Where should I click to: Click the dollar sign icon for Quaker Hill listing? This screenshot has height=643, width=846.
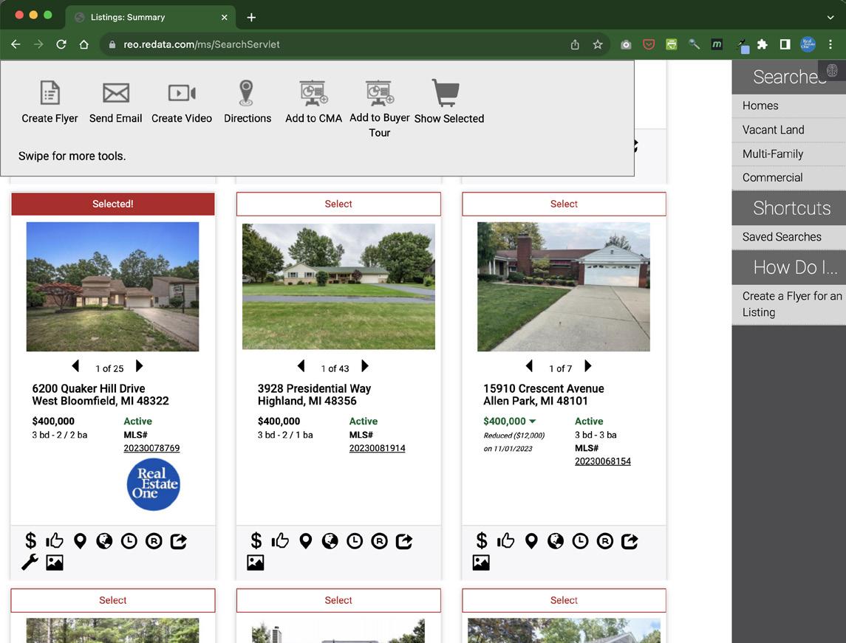[30, 541]
